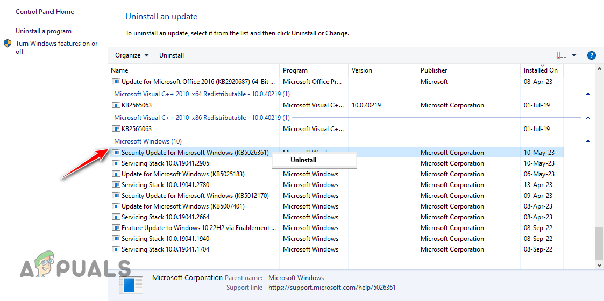Select Servicing Stack 10.0.19041.2780 row name

(165, 185)
